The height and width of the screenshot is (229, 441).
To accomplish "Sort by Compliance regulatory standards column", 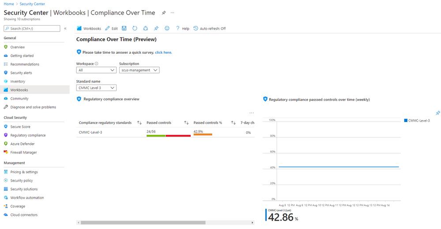I will click(139, 122).
